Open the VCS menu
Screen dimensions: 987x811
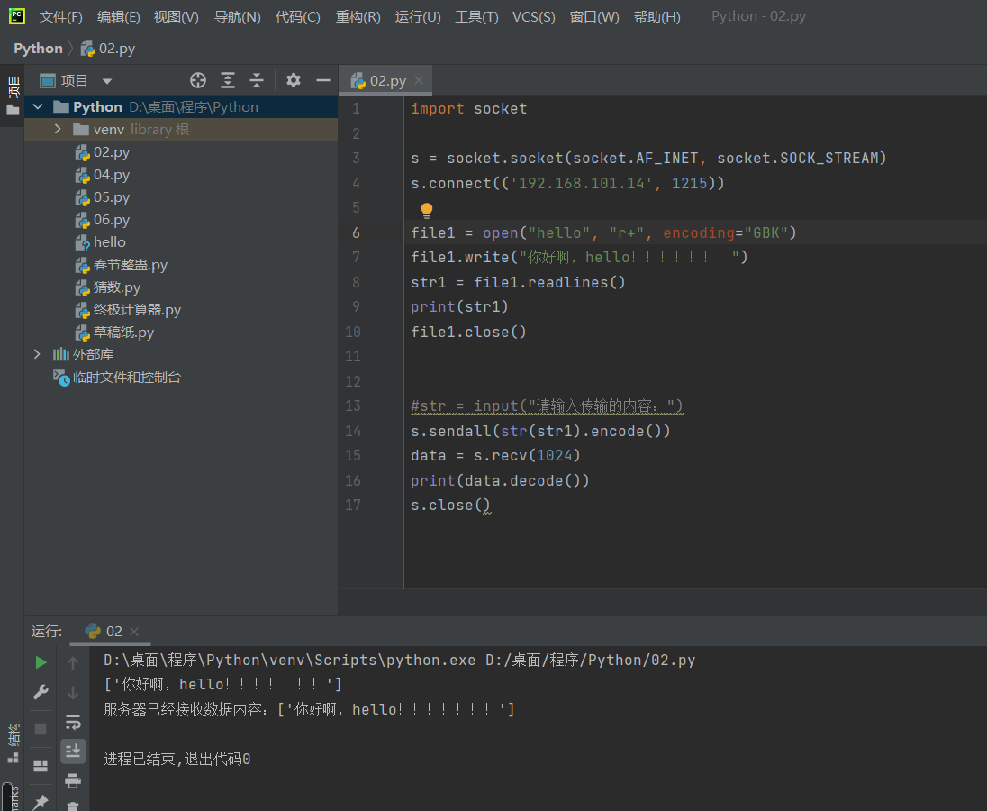pyautogui.click(x=534, y=17)
